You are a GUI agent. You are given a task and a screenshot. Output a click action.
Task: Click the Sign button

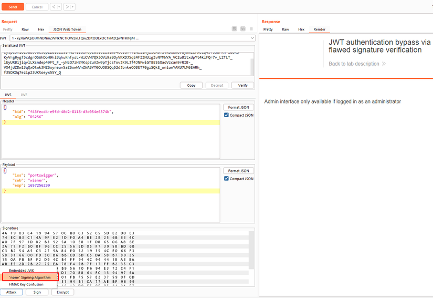[37, 292]
